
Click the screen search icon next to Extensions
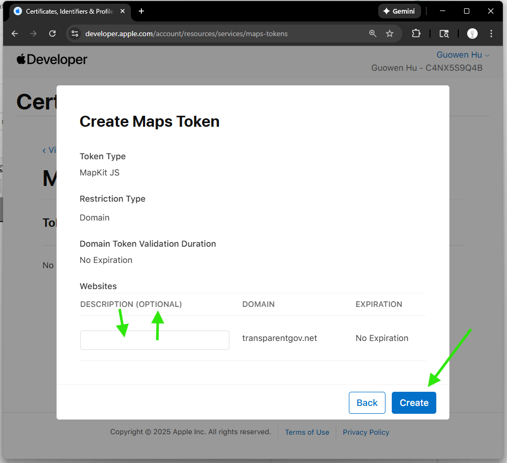tap(444, 34)
